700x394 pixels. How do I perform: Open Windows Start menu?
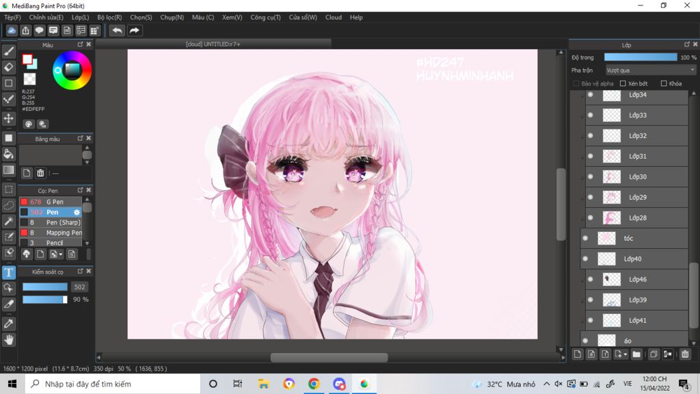point(12,384)
